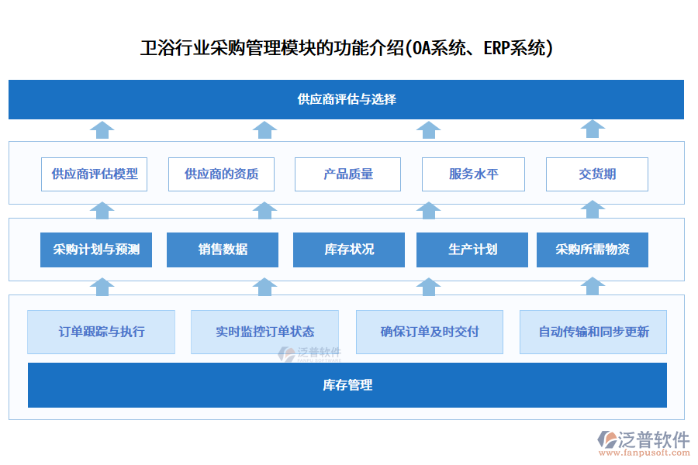The width and height of the screenshot is (698, 465).
Task: Toggle the 供应商评估模型 option
Action: click(x=95, y=174)
